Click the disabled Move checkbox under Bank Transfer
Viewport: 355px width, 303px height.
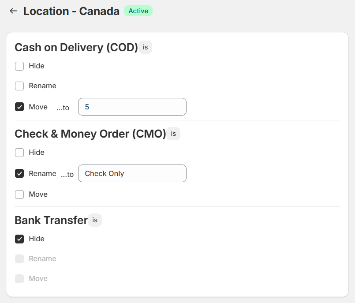19,279
